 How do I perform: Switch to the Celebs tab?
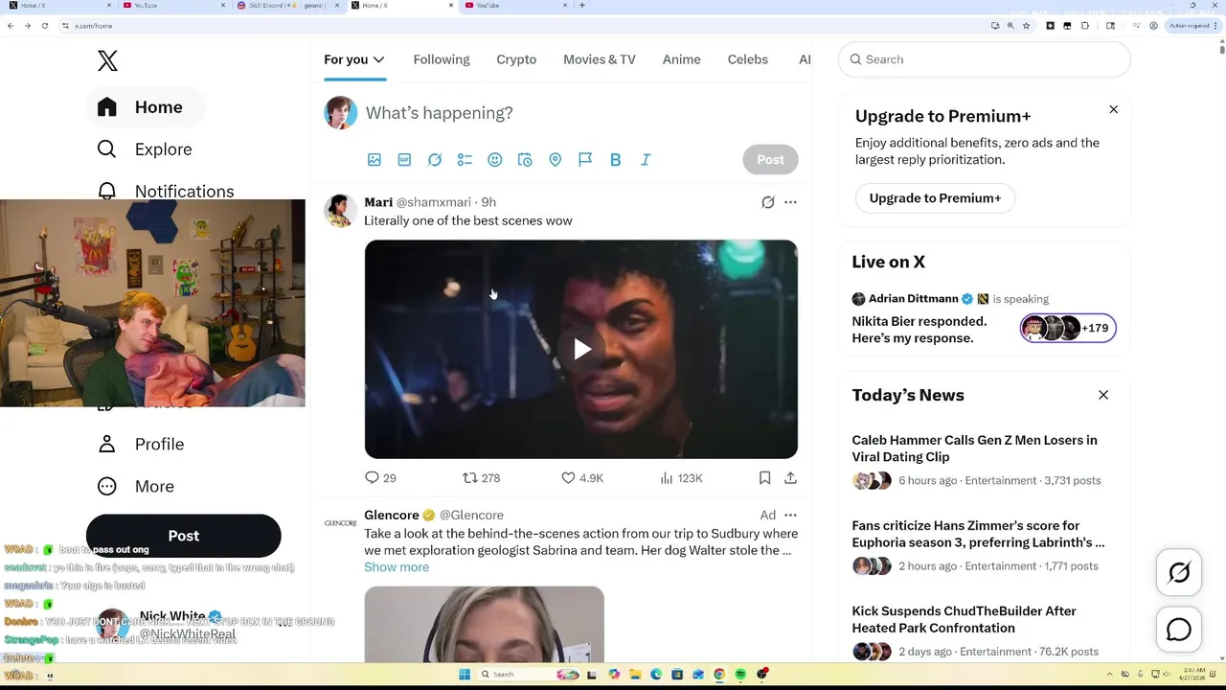[x=748, y=59]
